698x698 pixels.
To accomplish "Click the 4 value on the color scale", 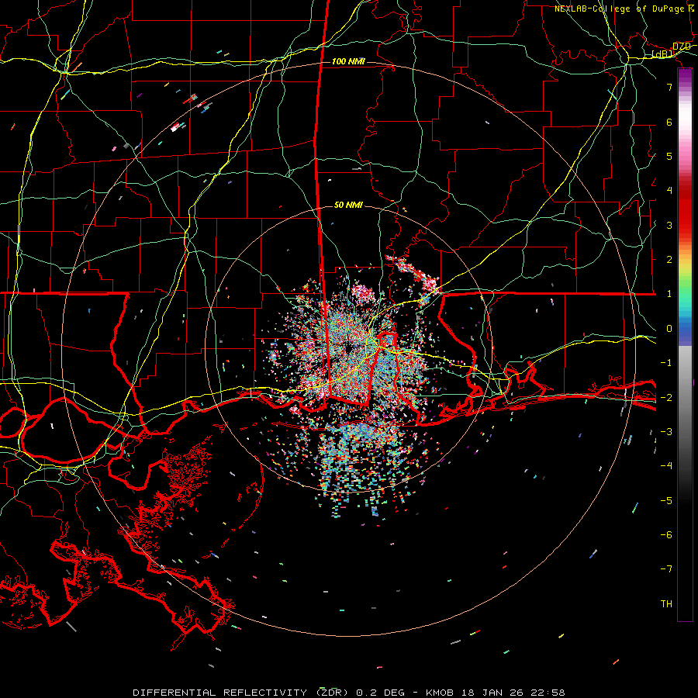I will tap(669, 191).
